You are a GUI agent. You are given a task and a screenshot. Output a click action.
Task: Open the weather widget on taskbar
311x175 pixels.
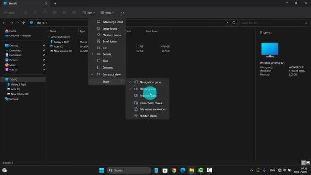click(x=4, y=170)
